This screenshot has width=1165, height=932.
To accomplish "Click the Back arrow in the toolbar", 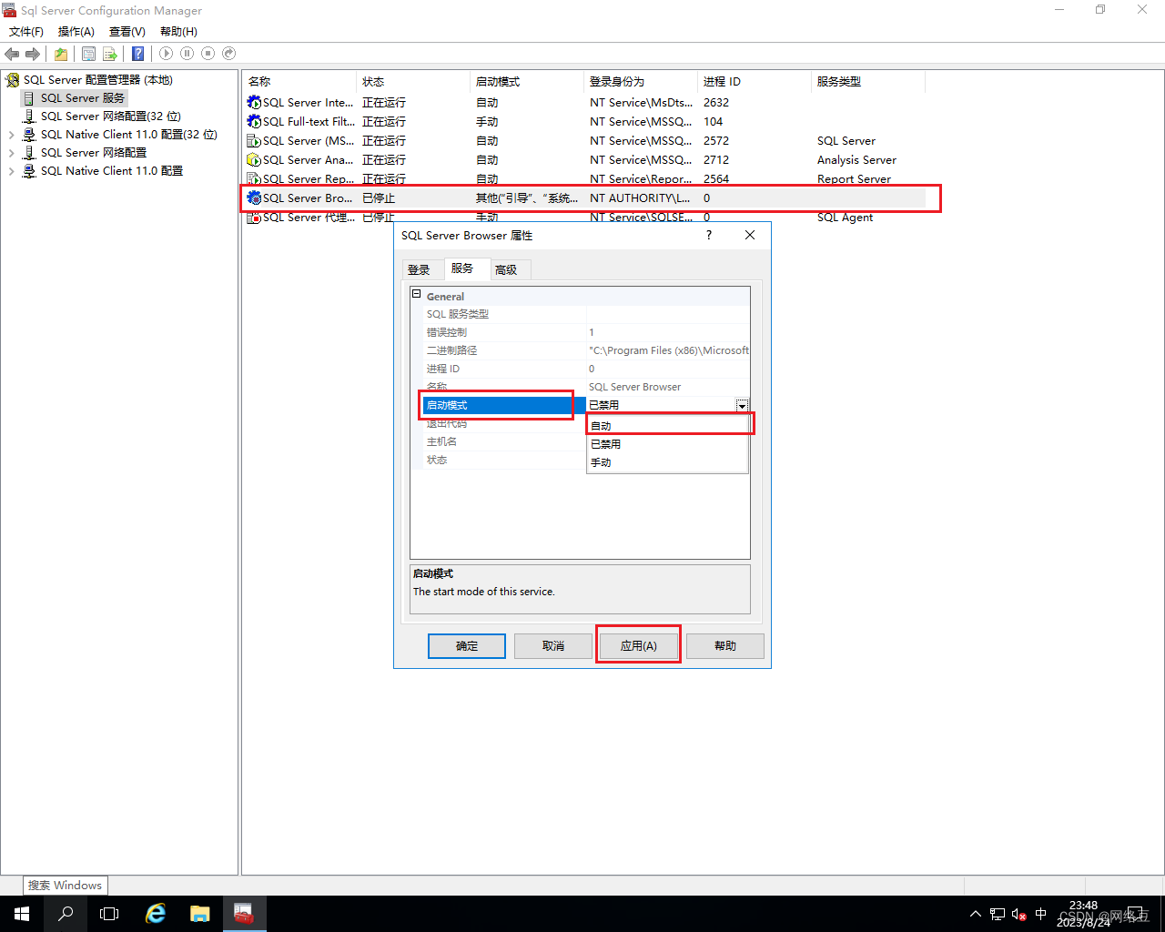I will point(12,54).
